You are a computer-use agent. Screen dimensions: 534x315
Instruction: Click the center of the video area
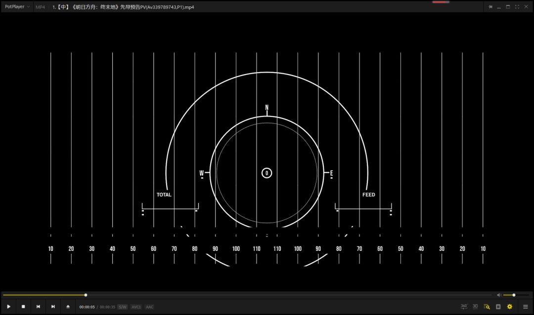(267, 152)
